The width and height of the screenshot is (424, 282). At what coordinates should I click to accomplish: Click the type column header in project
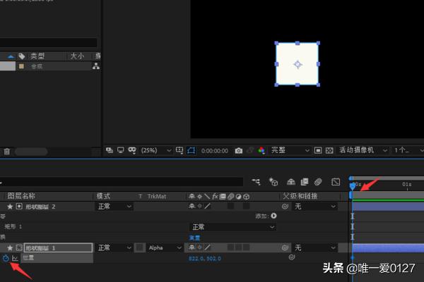pos(37,56)
